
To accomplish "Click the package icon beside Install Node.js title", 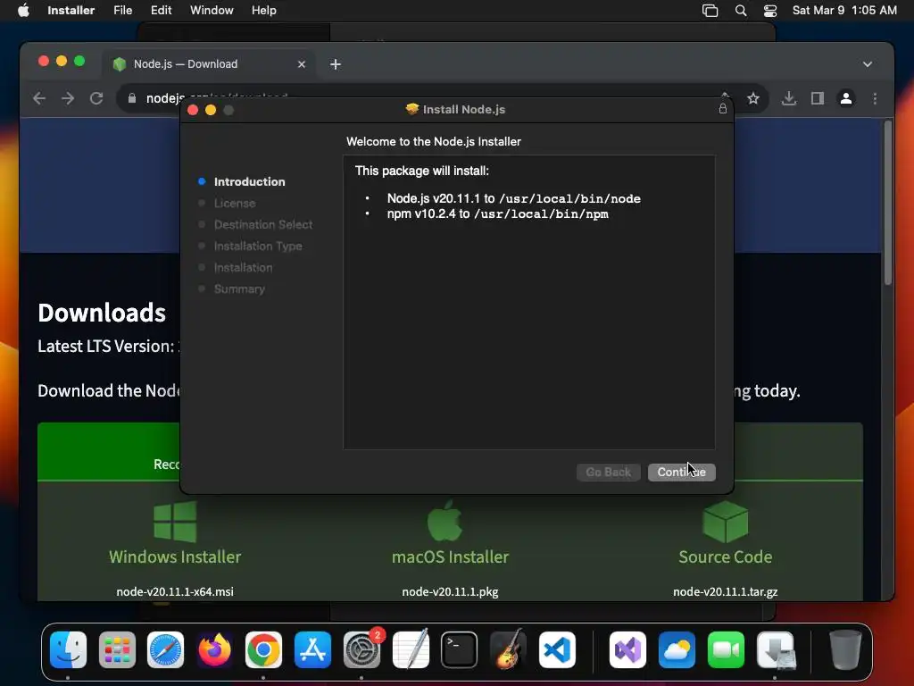I will click(x=412, y=109).
